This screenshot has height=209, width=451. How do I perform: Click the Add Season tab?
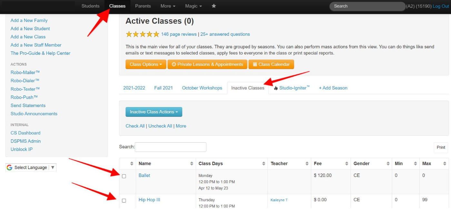(x=333, y=88)
